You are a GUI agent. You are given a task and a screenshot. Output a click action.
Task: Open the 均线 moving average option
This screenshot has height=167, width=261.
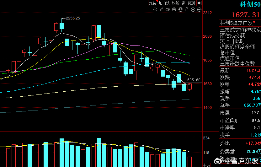click(176, 3)
